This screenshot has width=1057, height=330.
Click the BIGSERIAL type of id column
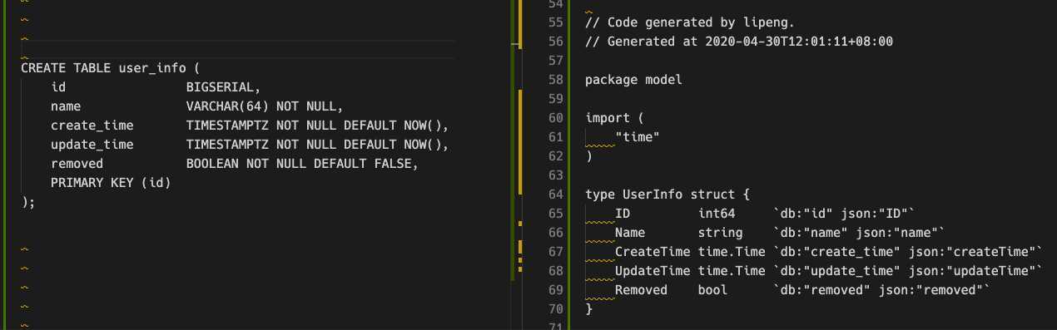click(x=224, y=87)
